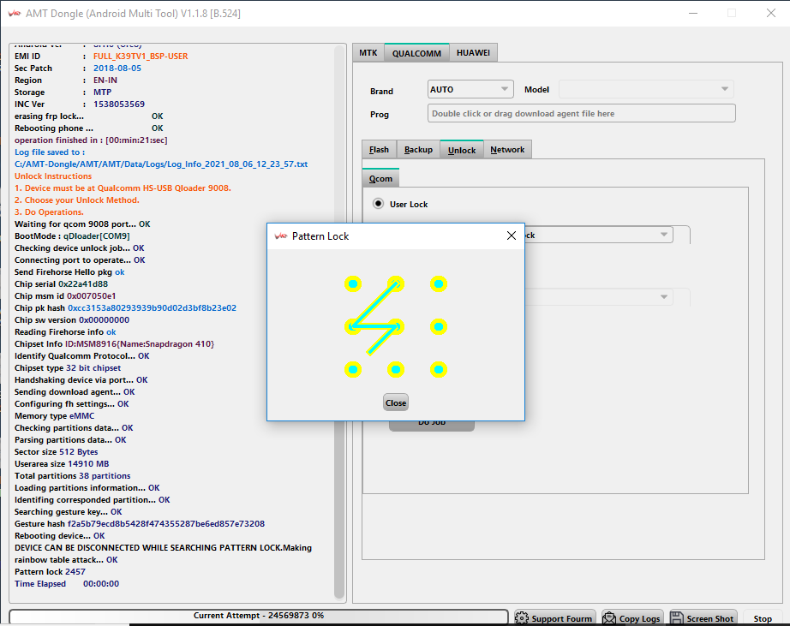This screenshot has height=626, width=790.
Task: Click the bottom-center pattern dot
Action: coord(396,370)
